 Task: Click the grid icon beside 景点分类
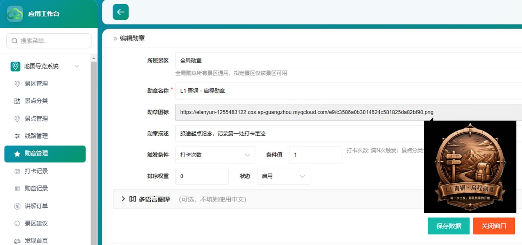tap(17, 101)
